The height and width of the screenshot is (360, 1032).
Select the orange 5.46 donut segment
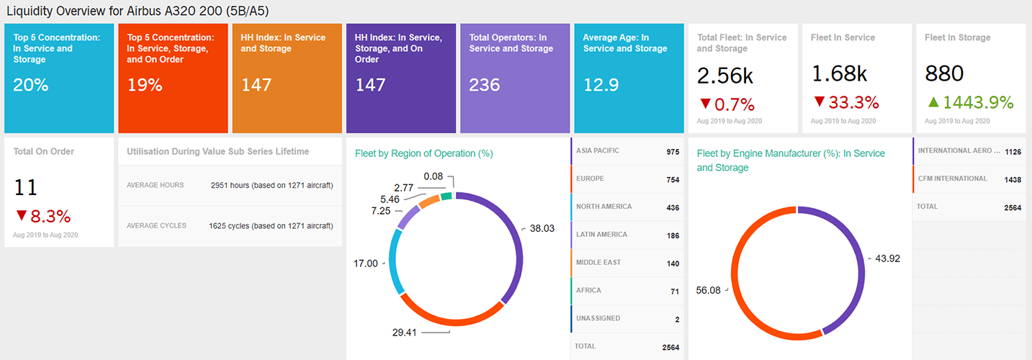(428, 201)
